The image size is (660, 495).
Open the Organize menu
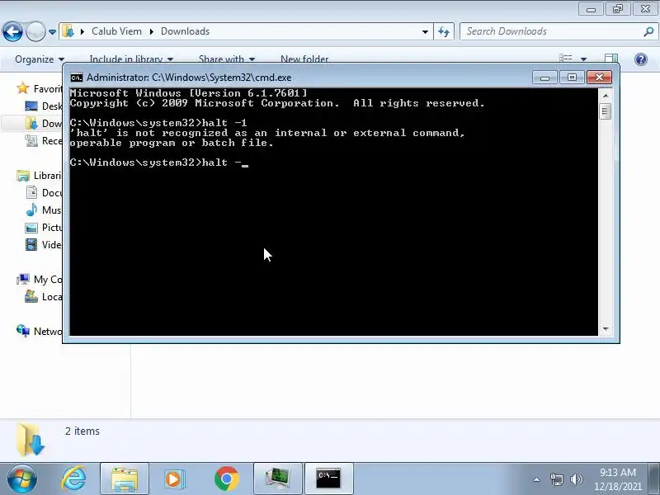click(x=40, y=59)
